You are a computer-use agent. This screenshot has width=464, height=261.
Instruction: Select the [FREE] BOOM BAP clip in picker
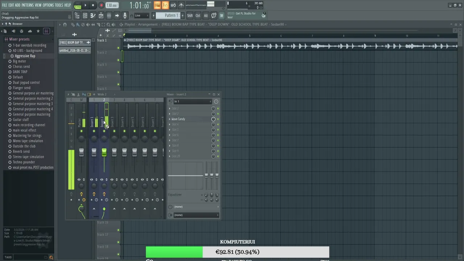coord(74,42)
